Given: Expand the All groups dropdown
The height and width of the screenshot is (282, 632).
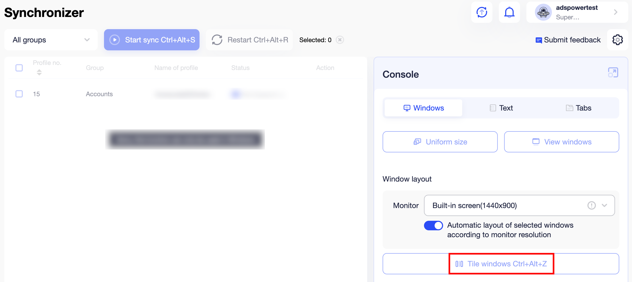Looking at the screenshot, I should (51, 40).
